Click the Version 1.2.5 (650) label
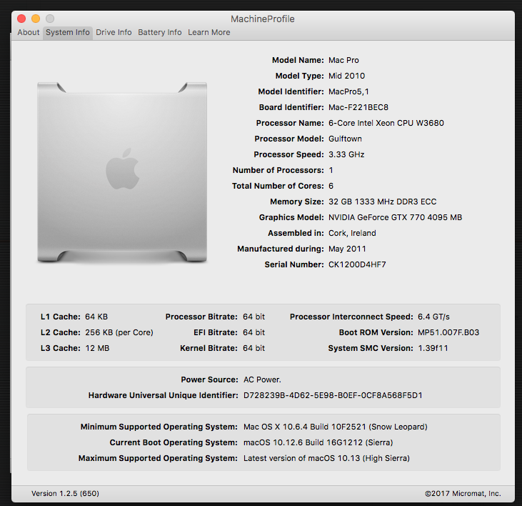The width and height of the screenshot is (522, 506). 65,493
